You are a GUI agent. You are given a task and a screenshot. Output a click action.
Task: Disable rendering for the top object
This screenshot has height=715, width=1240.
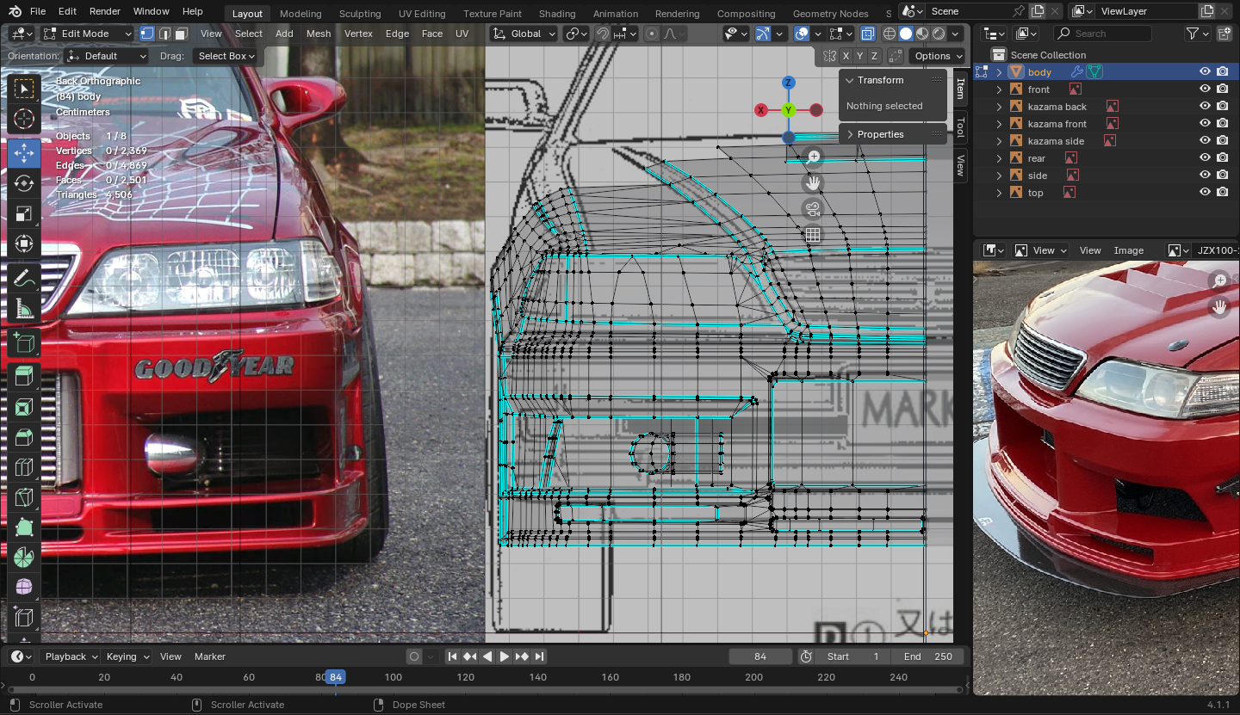1223,193
